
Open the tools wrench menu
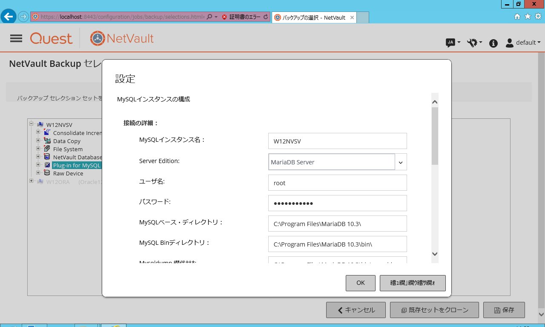point(474,43)
